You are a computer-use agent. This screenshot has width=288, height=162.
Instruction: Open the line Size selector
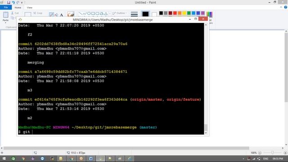[134, 14]
